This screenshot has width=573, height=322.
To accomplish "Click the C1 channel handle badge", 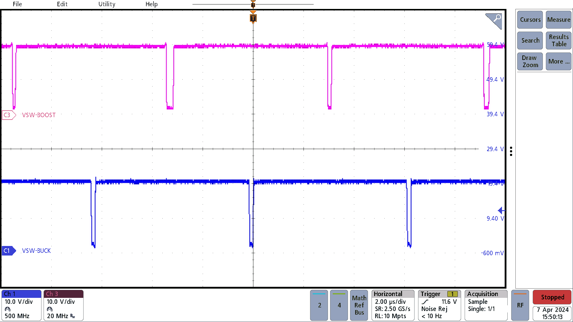I will pyautogui.click(x=9, y=251).
